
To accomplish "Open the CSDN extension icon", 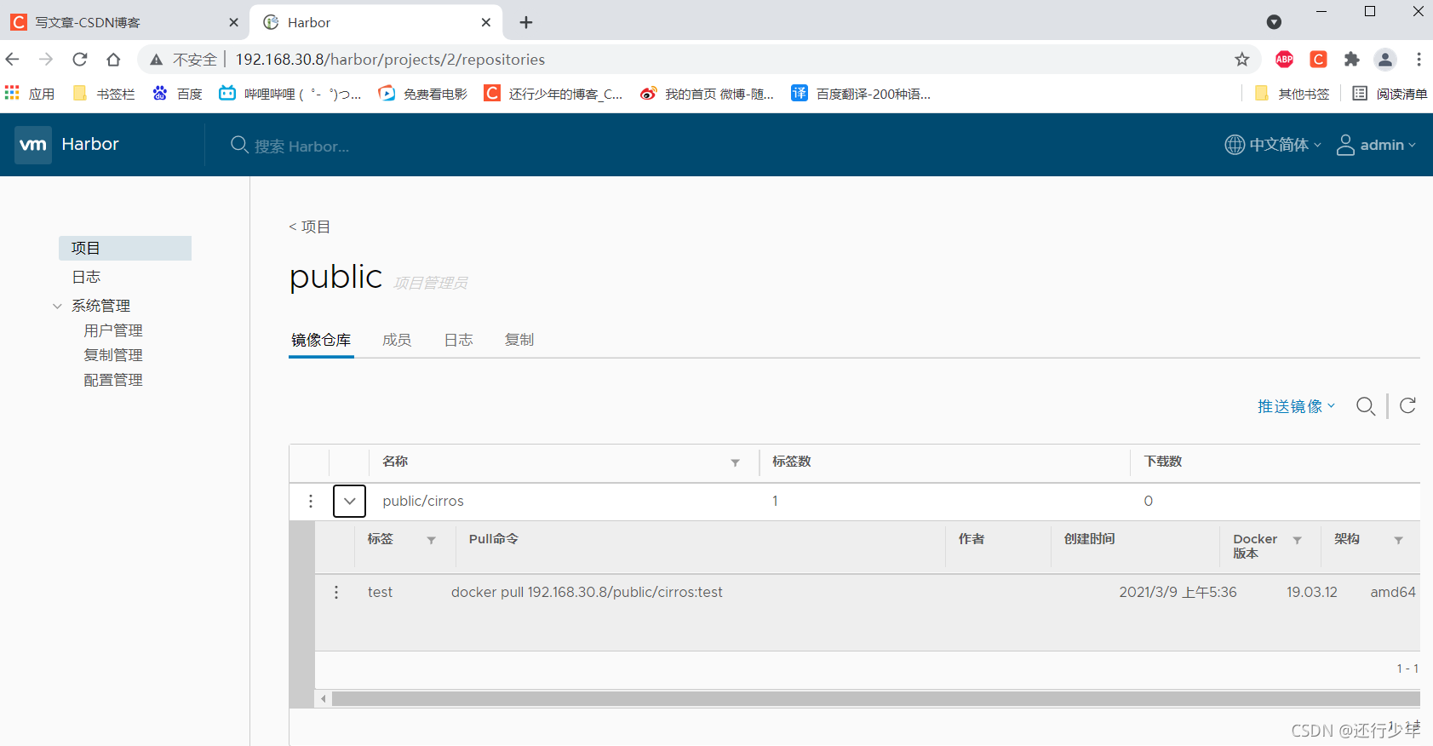I will pyautogui.click(x=1318, y=59).
